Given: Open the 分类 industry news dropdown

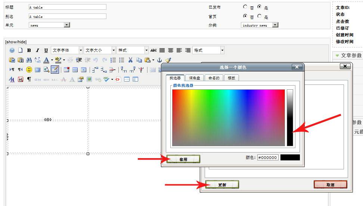Looking at the screenshot, I should [x=260, y=25].
